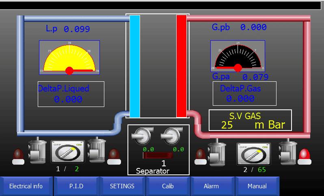
Task: Open the Electrical info page
Action: [26, 186]
